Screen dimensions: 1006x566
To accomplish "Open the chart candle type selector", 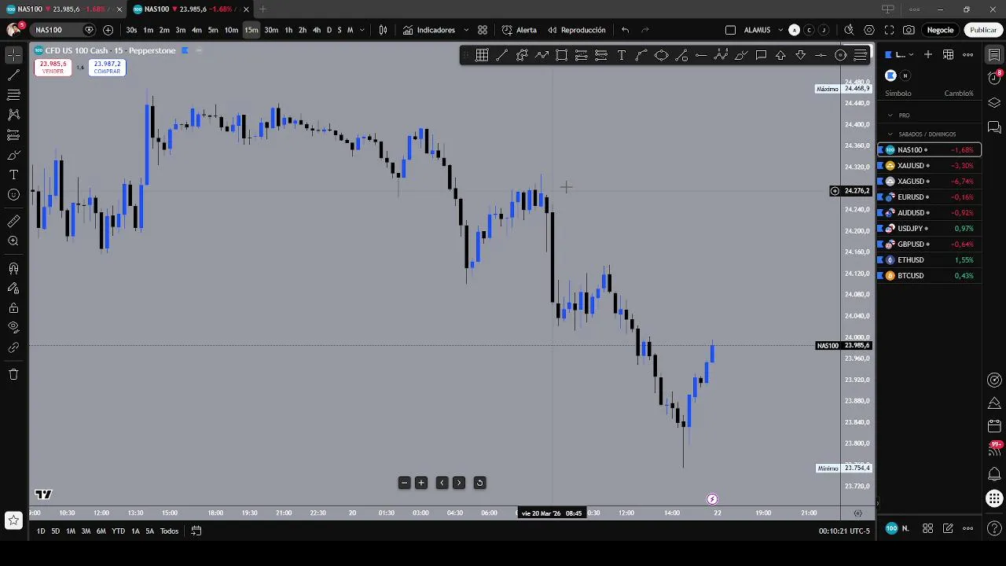I will pyautogui.click(x=383, y=30).
